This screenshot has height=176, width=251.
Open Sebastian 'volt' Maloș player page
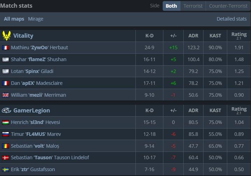35,146
